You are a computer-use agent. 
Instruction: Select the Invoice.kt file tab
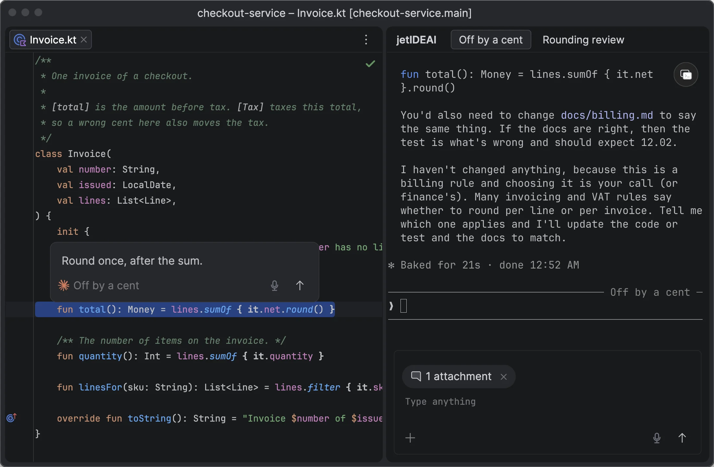(x=51, y=40)
